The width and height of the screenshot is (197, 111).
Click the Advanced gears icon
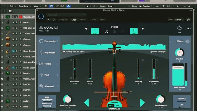click(41, 86)
